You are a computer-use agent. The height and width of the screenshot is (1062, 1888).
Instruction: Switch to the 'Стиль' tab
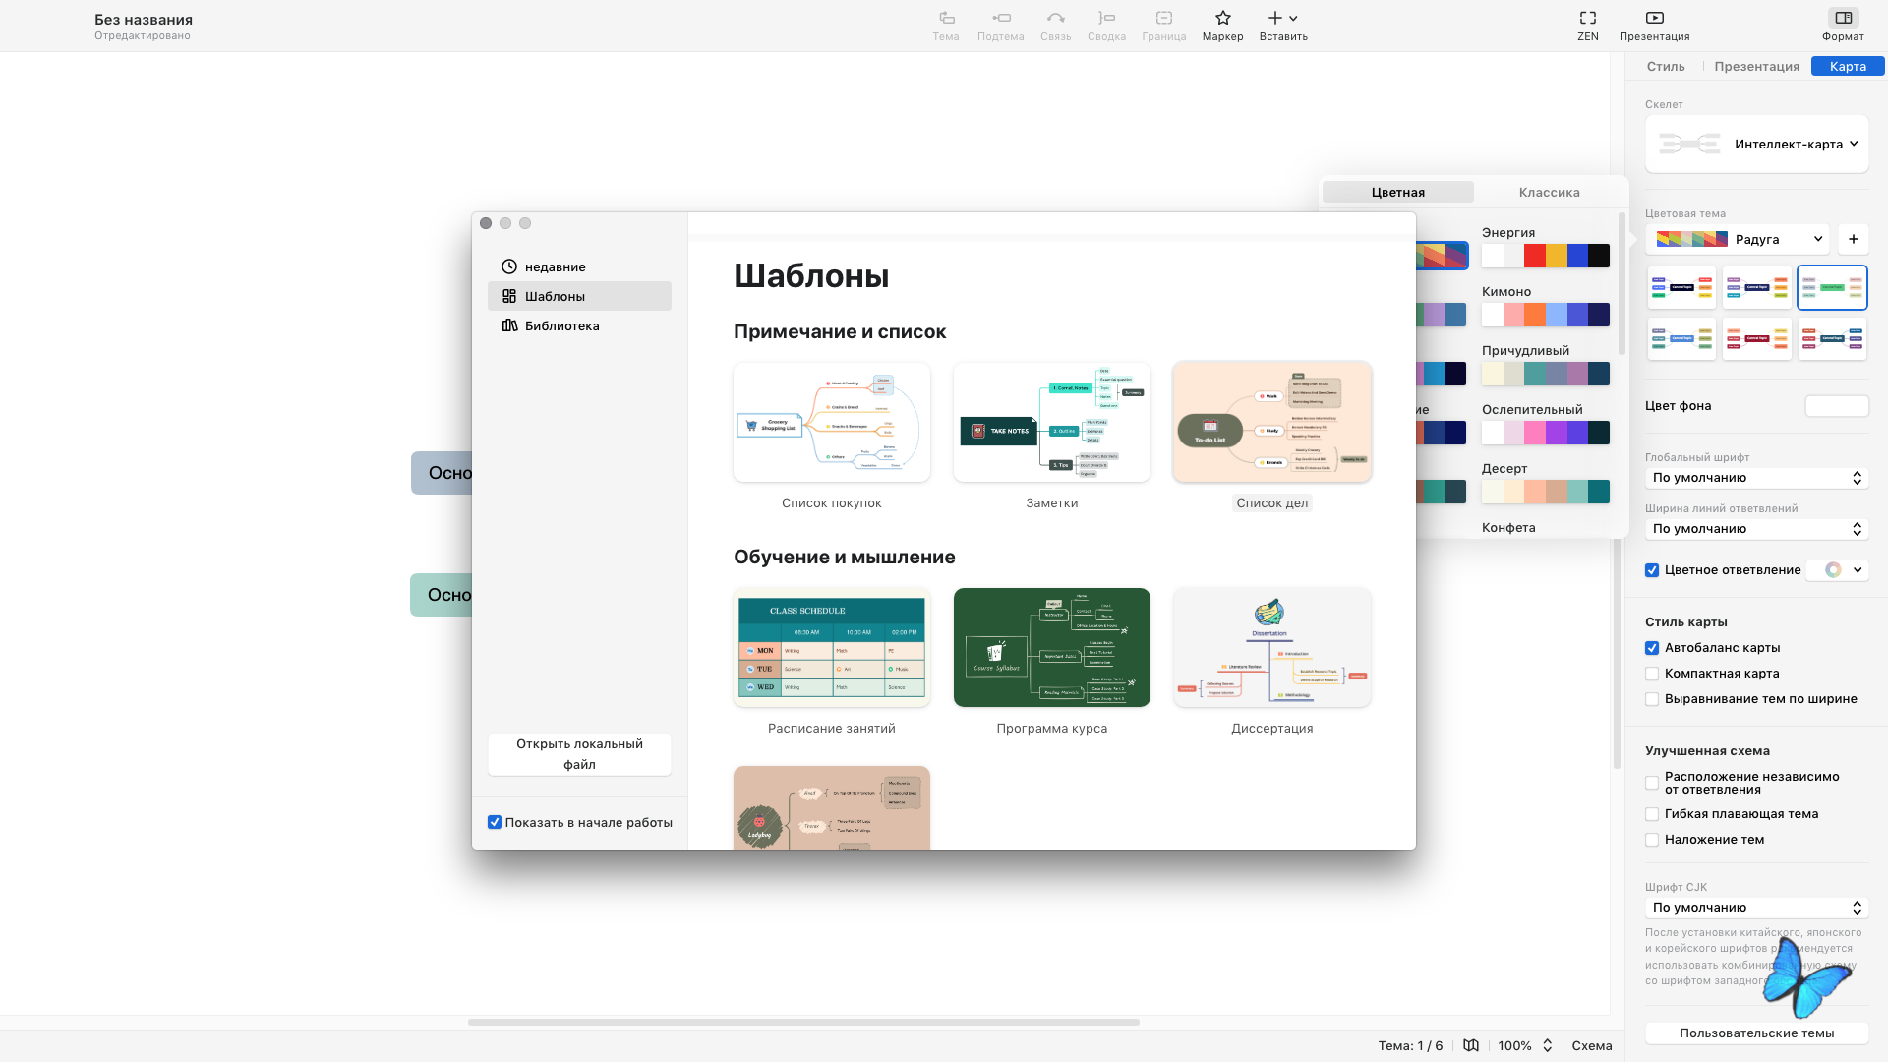point(1666,66)
